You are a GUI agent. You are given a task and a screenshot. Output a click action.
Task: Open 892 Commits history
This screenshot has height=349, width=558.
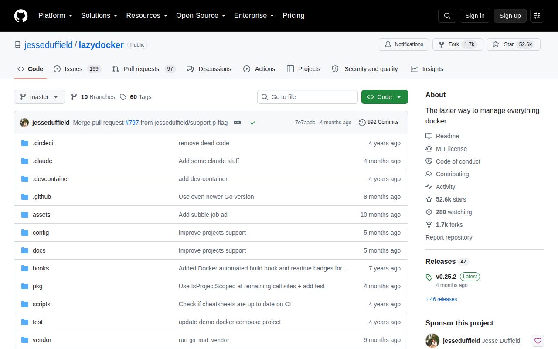(378, 122)
